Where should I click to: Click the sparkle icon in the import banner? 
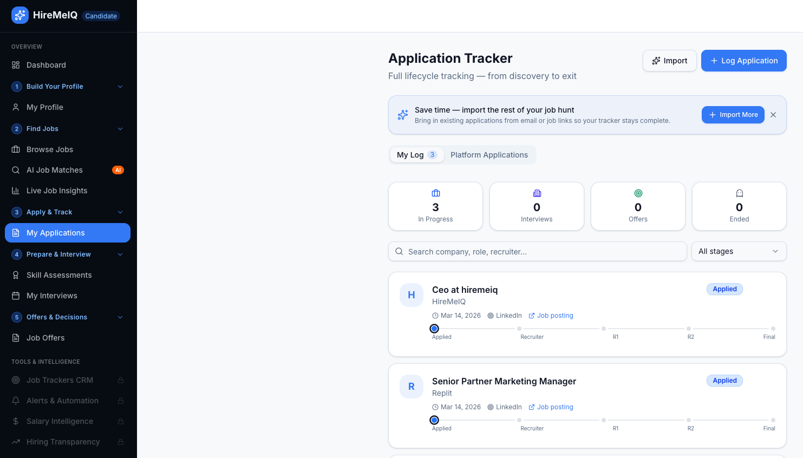(403, 115)
